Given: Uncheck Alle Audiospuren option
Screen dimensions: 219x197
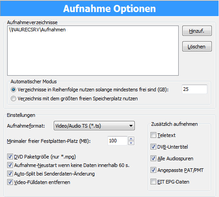Looking at the screenshot, I should 153,158.
